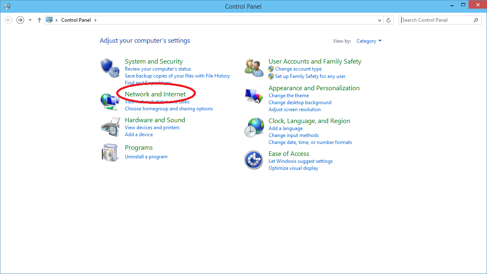Open the Programs category
The height and width of the screenshot is (274, 487).
pos(139,148)
